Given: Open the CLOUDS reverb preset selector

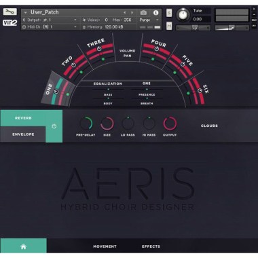Looking at the screenshot, I should pos(209,126).
